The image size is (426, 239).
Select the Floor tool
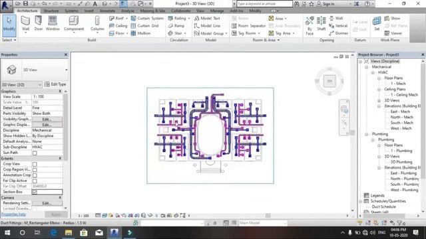click(118, 33)
